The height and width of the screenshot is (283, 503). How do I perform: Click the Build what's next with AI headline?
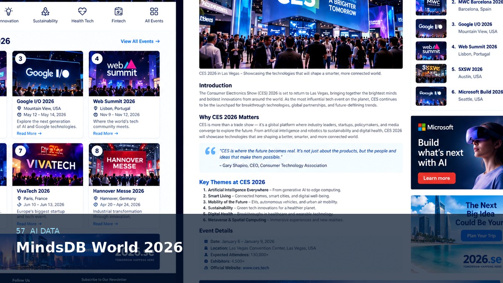(x=441, y=152)
